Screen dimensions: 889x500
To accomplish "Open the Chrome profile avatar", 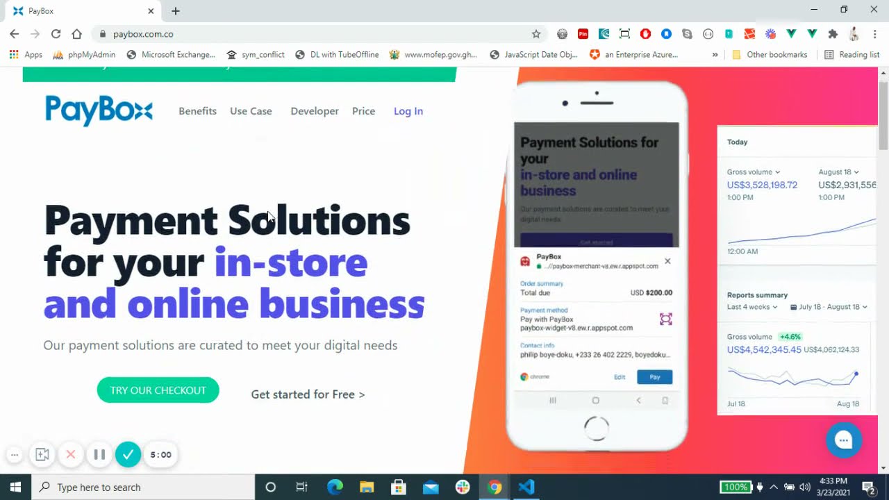I will [854, 33].
